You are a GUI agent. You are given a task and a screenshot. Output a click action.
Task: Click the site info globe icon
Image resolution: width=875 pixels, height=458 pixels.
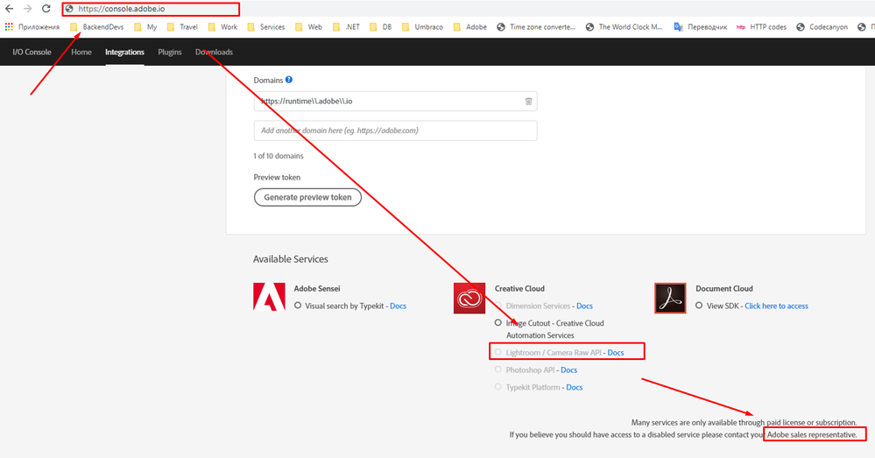pos(69,9)
